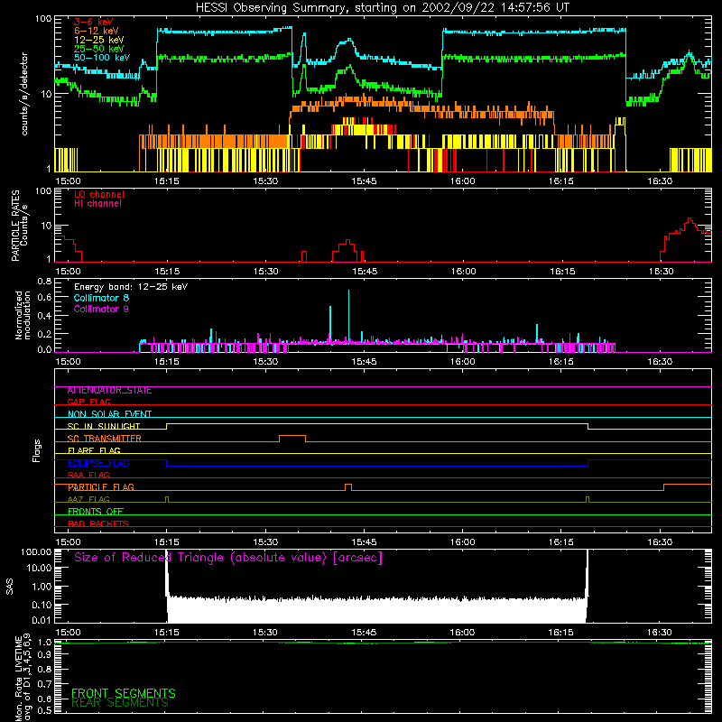Click the 15:30 tick label under particle rates panel
Image resolution: width=722 pixels, height=722 pixels.
(x=265, y=272)
